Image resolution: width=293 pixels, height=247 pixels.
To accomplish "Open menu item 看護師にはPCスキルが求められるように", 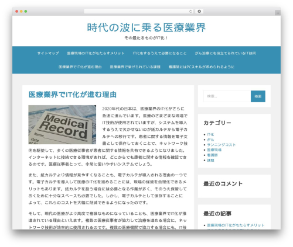I will [202, 67].
